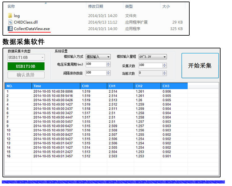Screen dimensions: 232x186
Task: Select CH2 value 1.26 in row 3
Action: click(139, 100)
